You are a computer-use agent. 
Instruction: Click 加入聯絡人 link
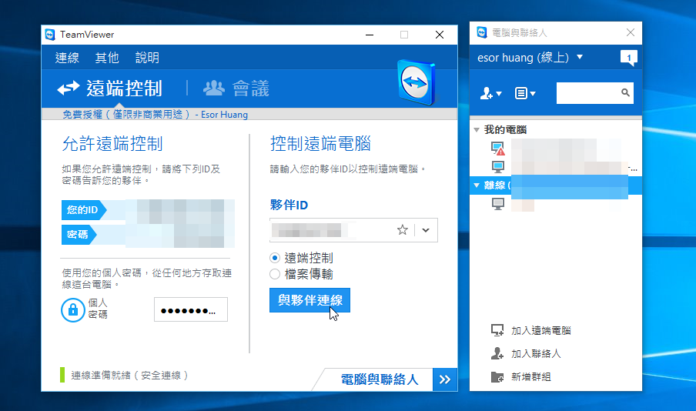[x=536, y=354]
